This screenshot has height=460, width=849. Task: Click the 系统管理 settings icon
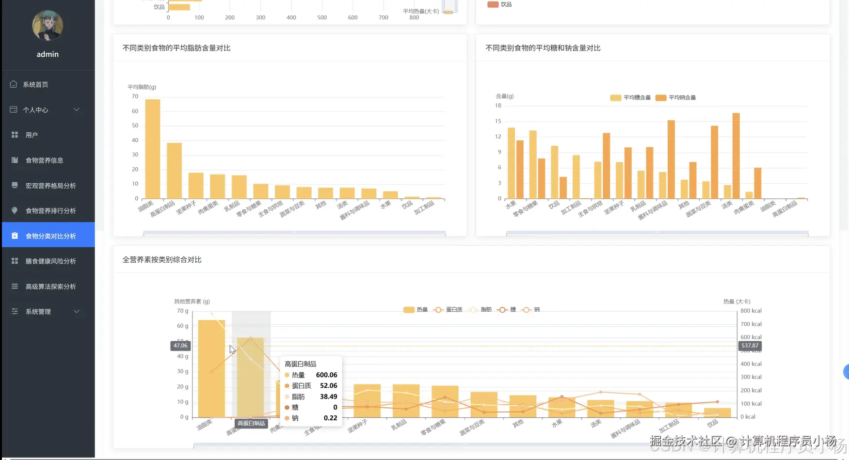15,311
